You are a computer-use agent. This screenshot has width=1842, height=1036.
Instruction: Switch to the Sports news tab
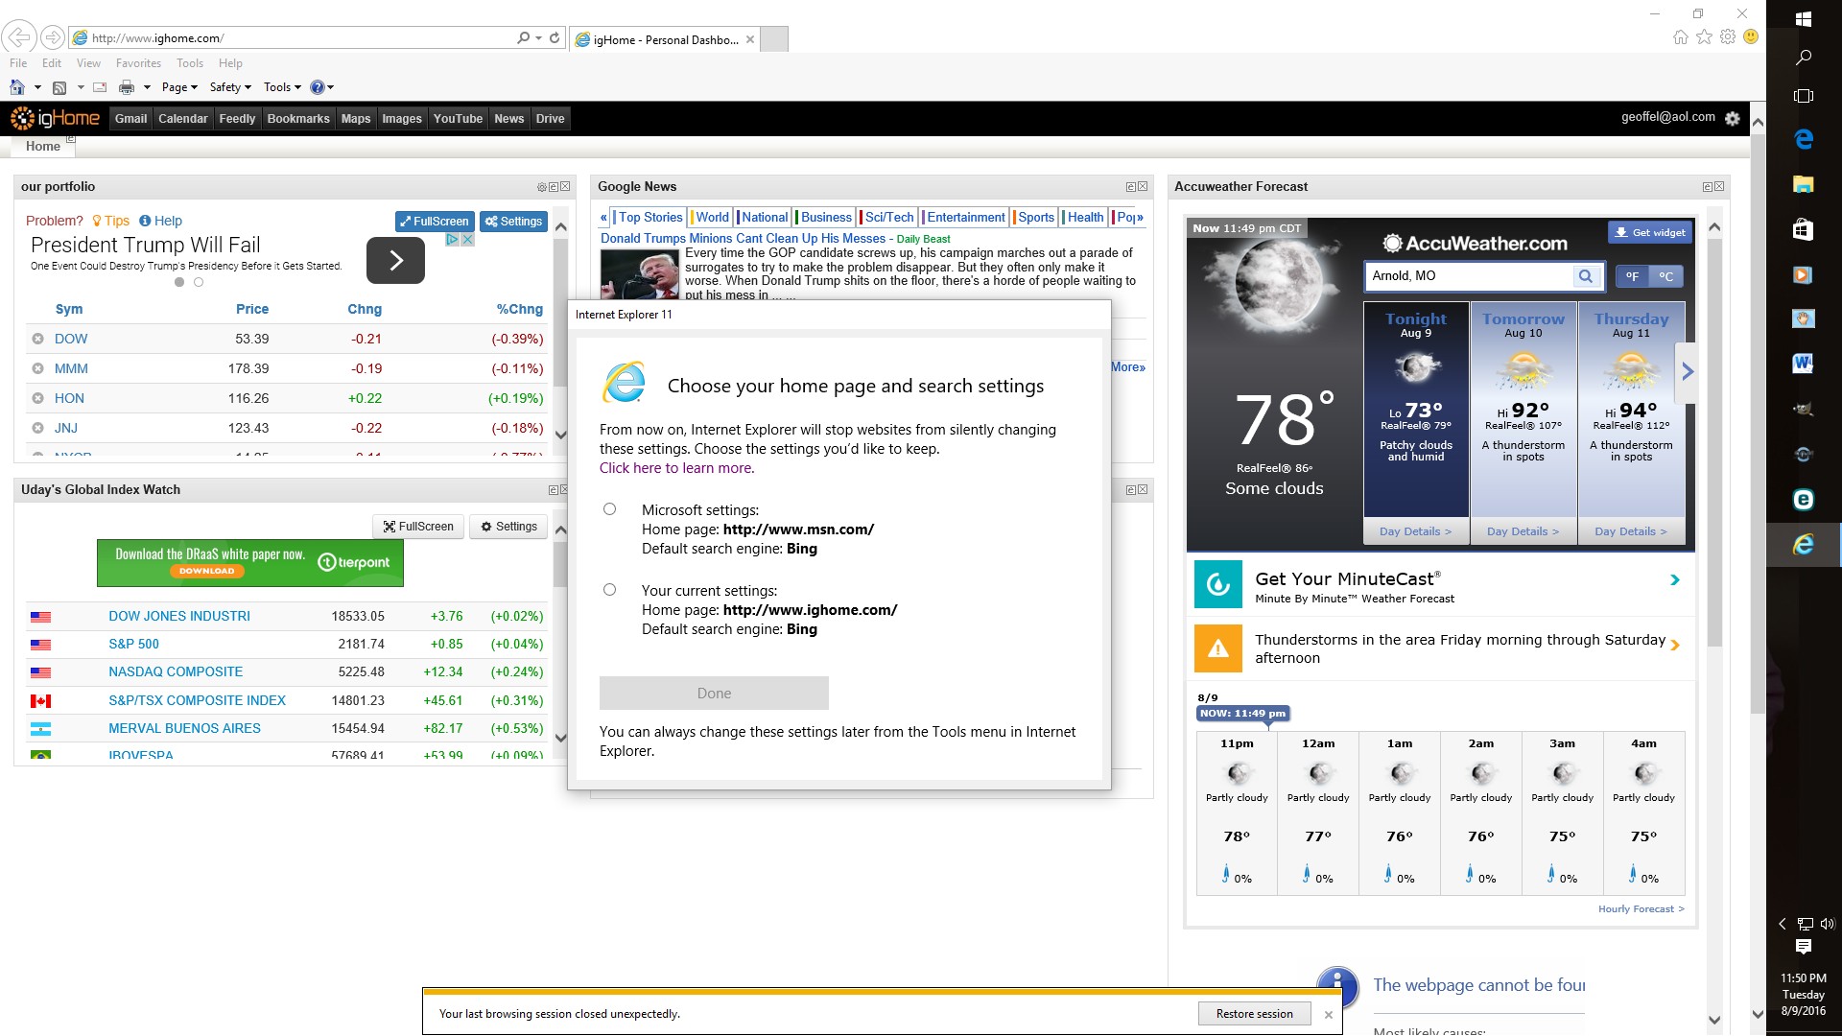(1036, 218)
